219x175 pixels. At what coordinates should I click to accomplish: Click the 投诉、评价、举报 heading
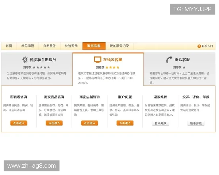(196, 97)
